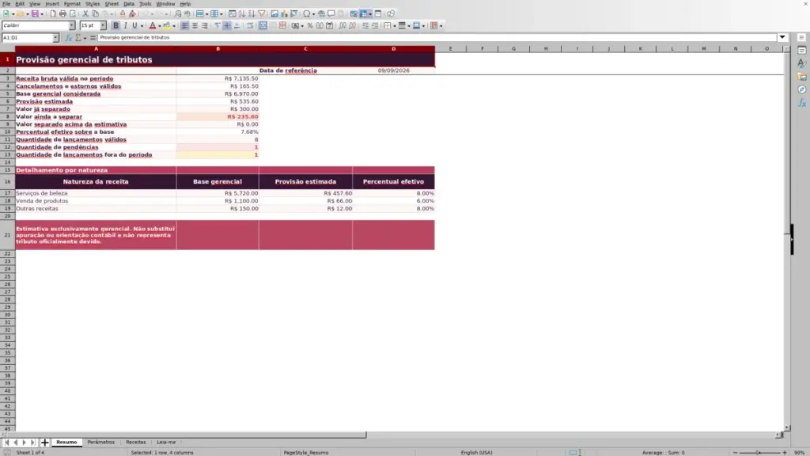
Task: Open the Format menu
Action: tap(72, 4)
